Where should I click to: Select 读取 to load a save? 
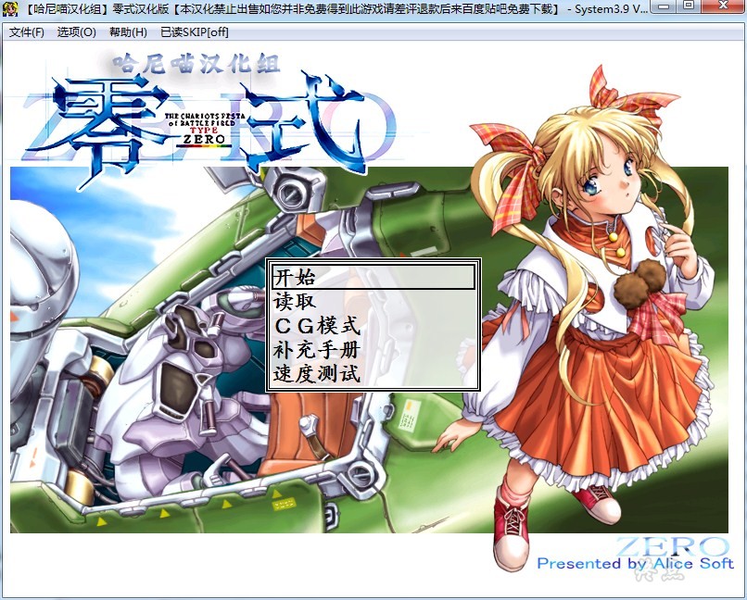[x=373, y=301]
